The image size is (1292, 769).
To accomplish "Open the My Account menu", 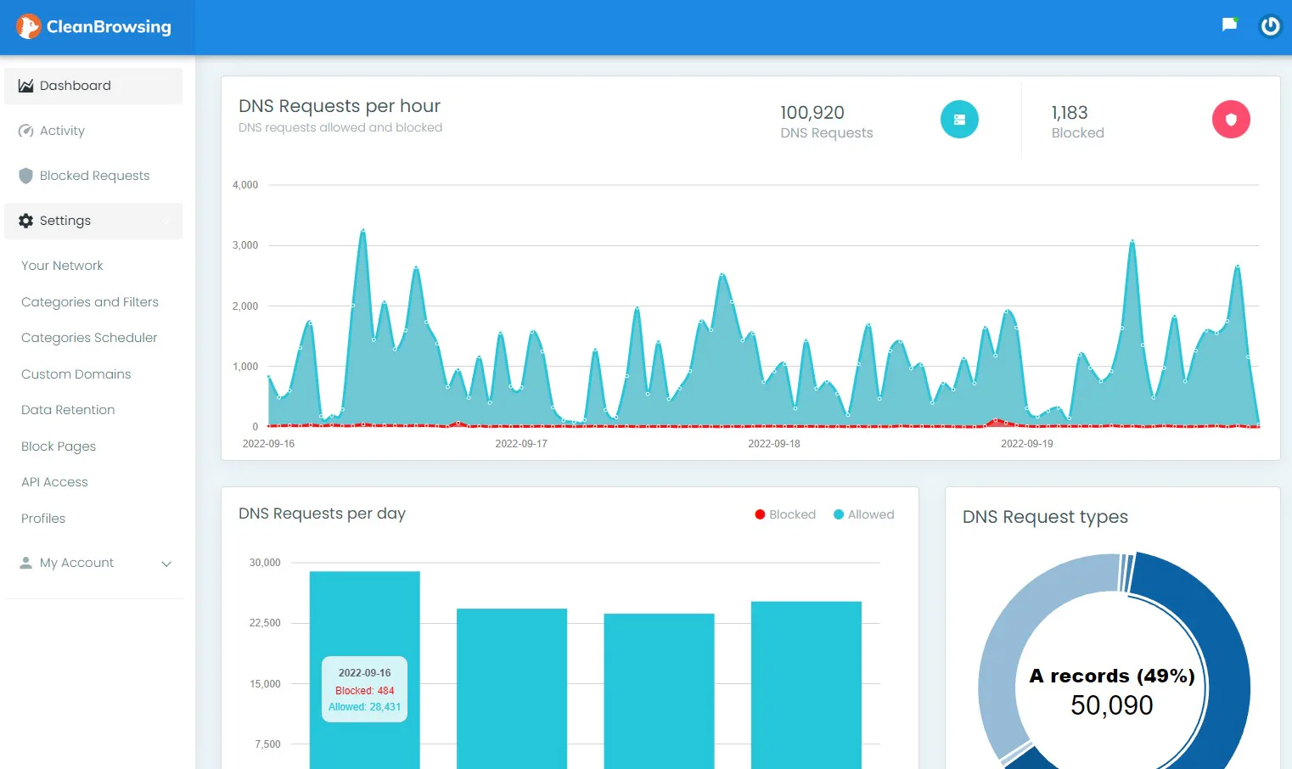I will point(93,563).
